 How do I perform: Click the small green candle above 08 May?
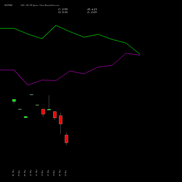point(25,117)
